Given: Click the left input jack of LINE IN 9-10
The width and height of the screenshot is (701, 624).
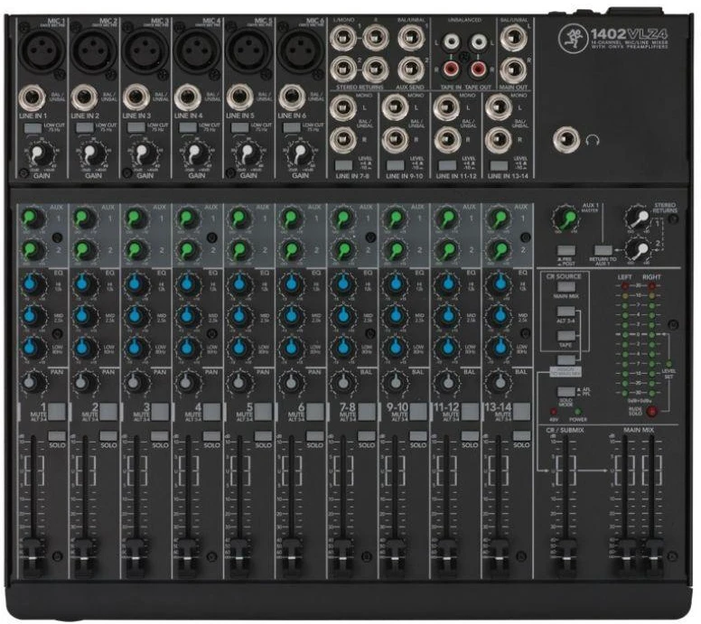Looking at the screenshot, I should [x=395, y=107].
